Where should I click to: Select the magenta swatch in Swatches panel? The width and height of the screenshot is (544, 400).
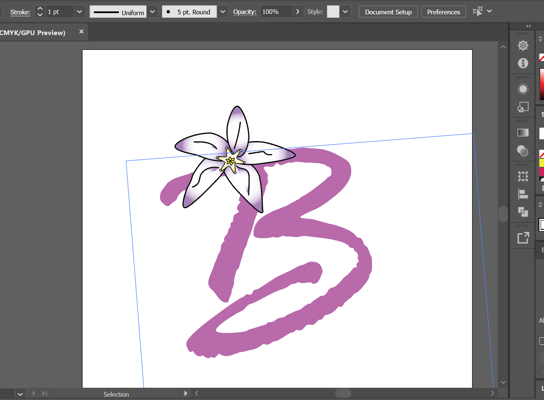tap(541, 171)
